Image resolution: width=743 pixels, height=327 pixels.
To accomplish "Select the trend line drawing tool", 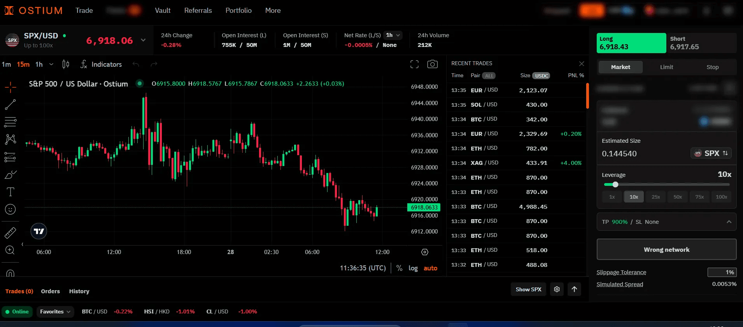I will 10,104.
